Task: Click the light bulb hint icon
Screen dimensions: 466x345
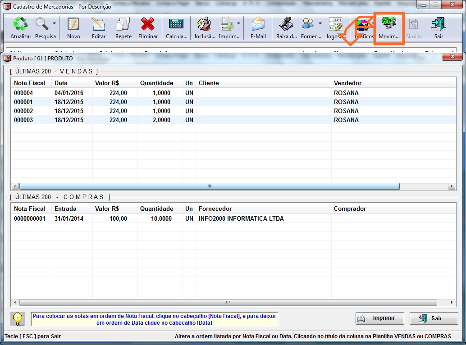Action: pyautogui.click(x=17, y=318)
